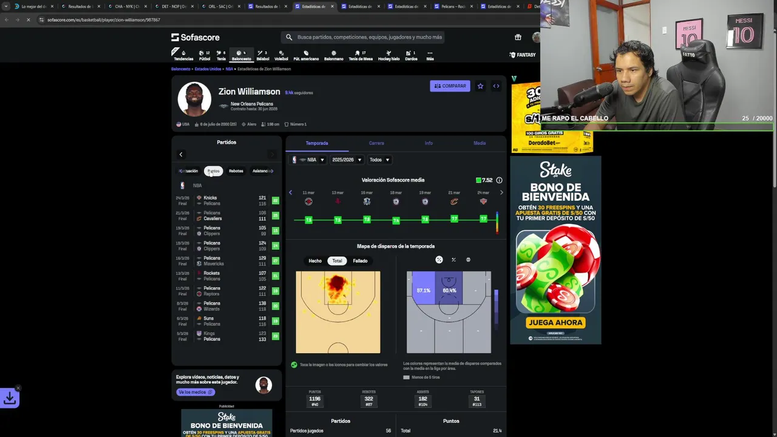Open the Fút. americano section
Viewport: 777px width, 437px height.
point(306,55)
